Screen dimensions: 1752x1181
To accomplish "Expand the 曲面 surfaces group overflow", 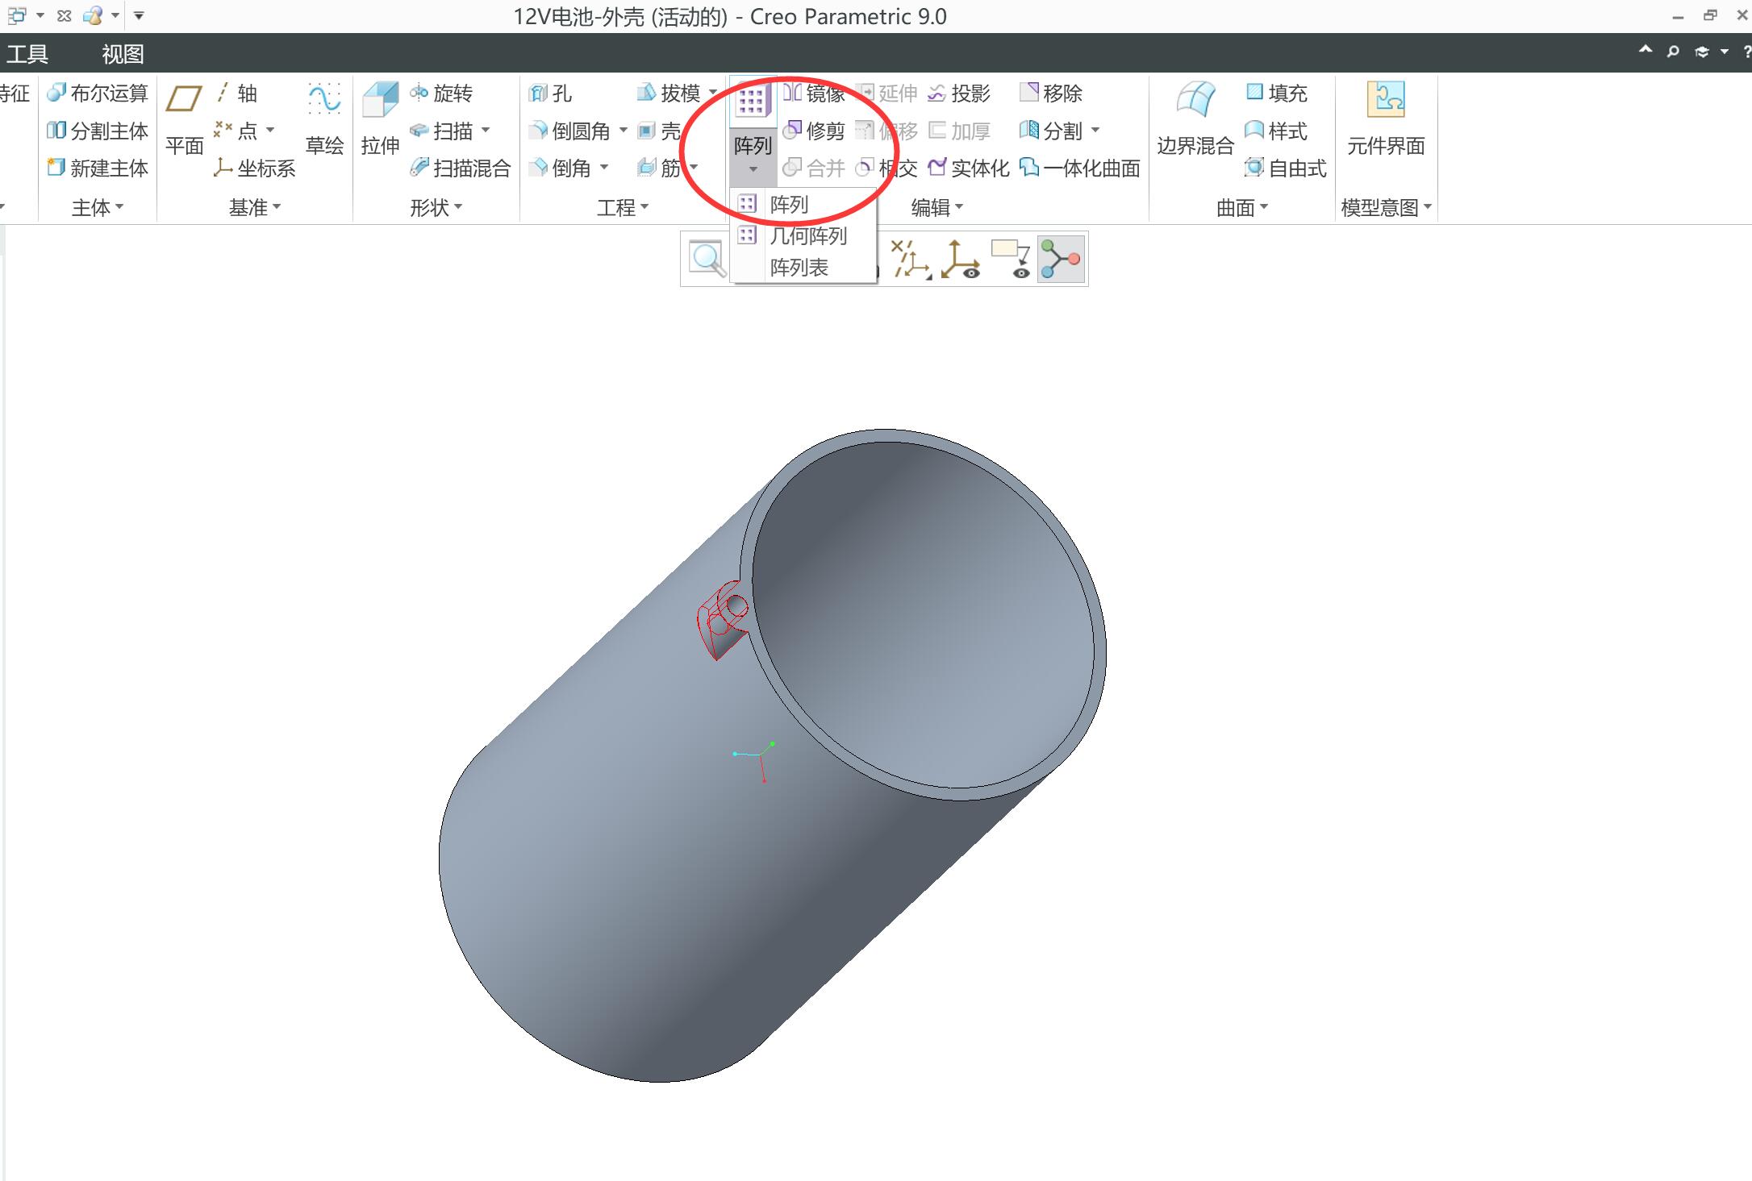I will (1242, 207).
